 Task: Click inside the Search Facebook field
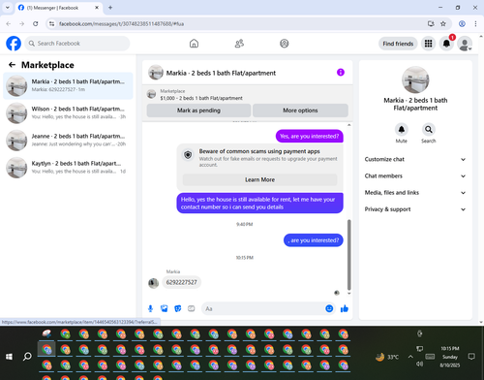click(x=77, y=44)
